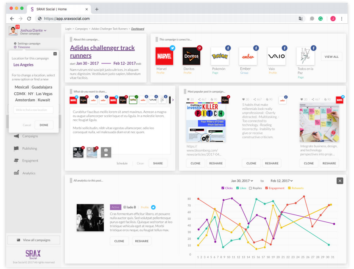Click the find a new location input

pyautogui.click(x=33, y=110)
